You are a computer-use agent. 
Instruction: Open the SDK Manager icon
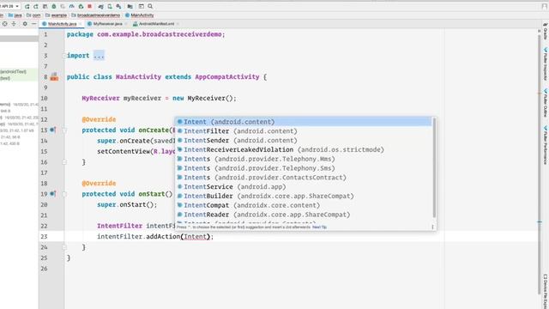[119, 6]
